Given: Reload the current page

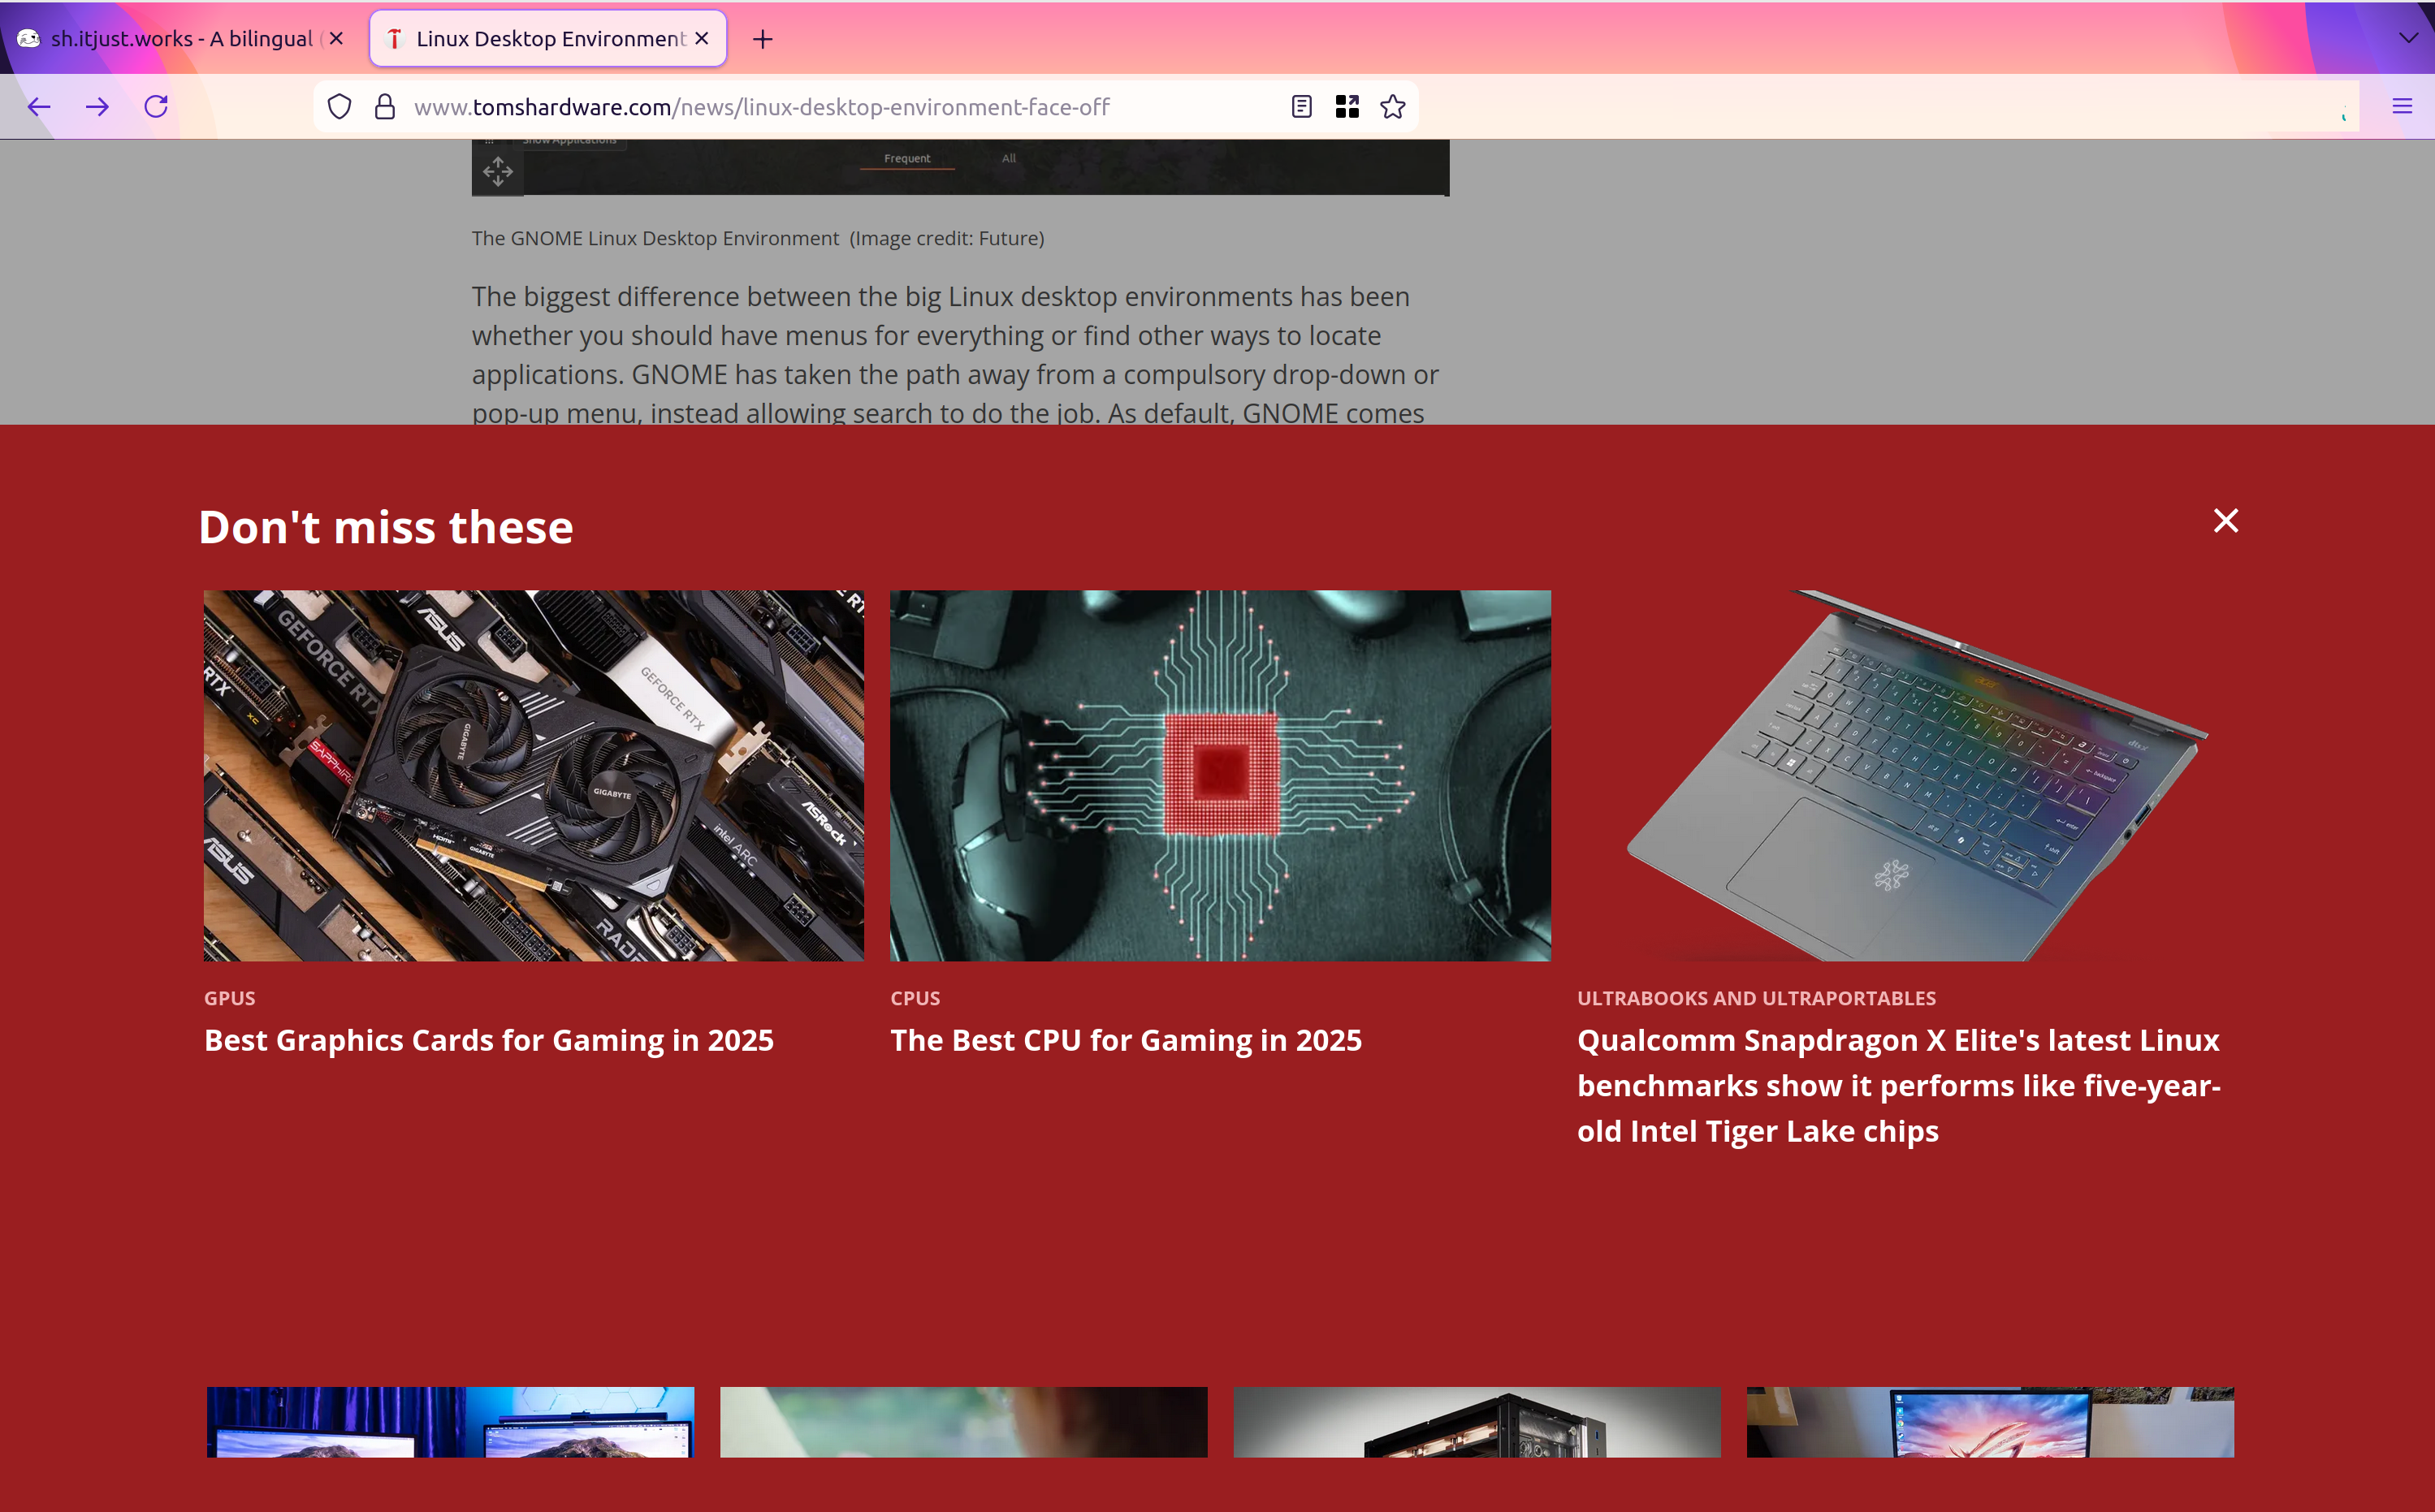Looking at the screenshot, I should pyautogui.click(x=156, y=106).
